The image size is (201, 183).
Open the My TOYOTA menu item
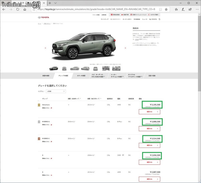pos(153,19)
